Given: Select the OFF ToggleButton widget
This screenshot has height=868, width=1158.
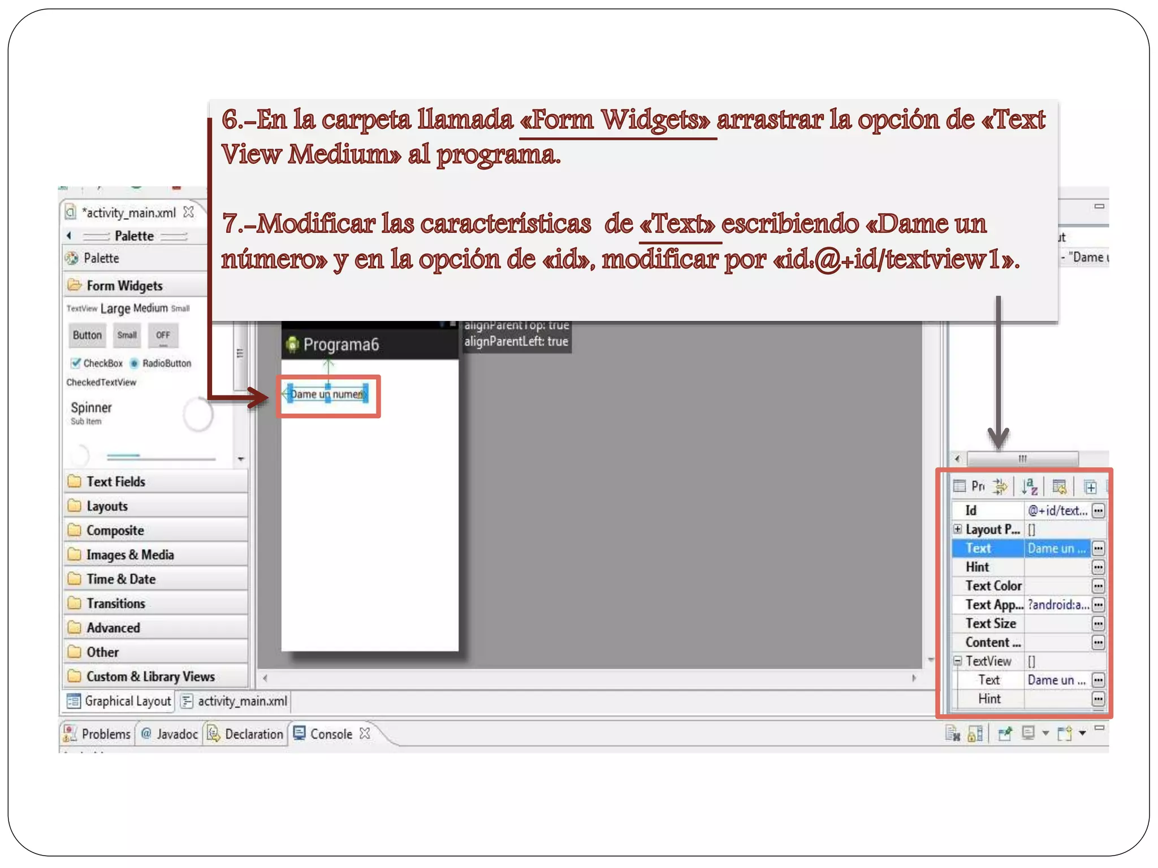Looking at the screenshot, I should point(163,335).
